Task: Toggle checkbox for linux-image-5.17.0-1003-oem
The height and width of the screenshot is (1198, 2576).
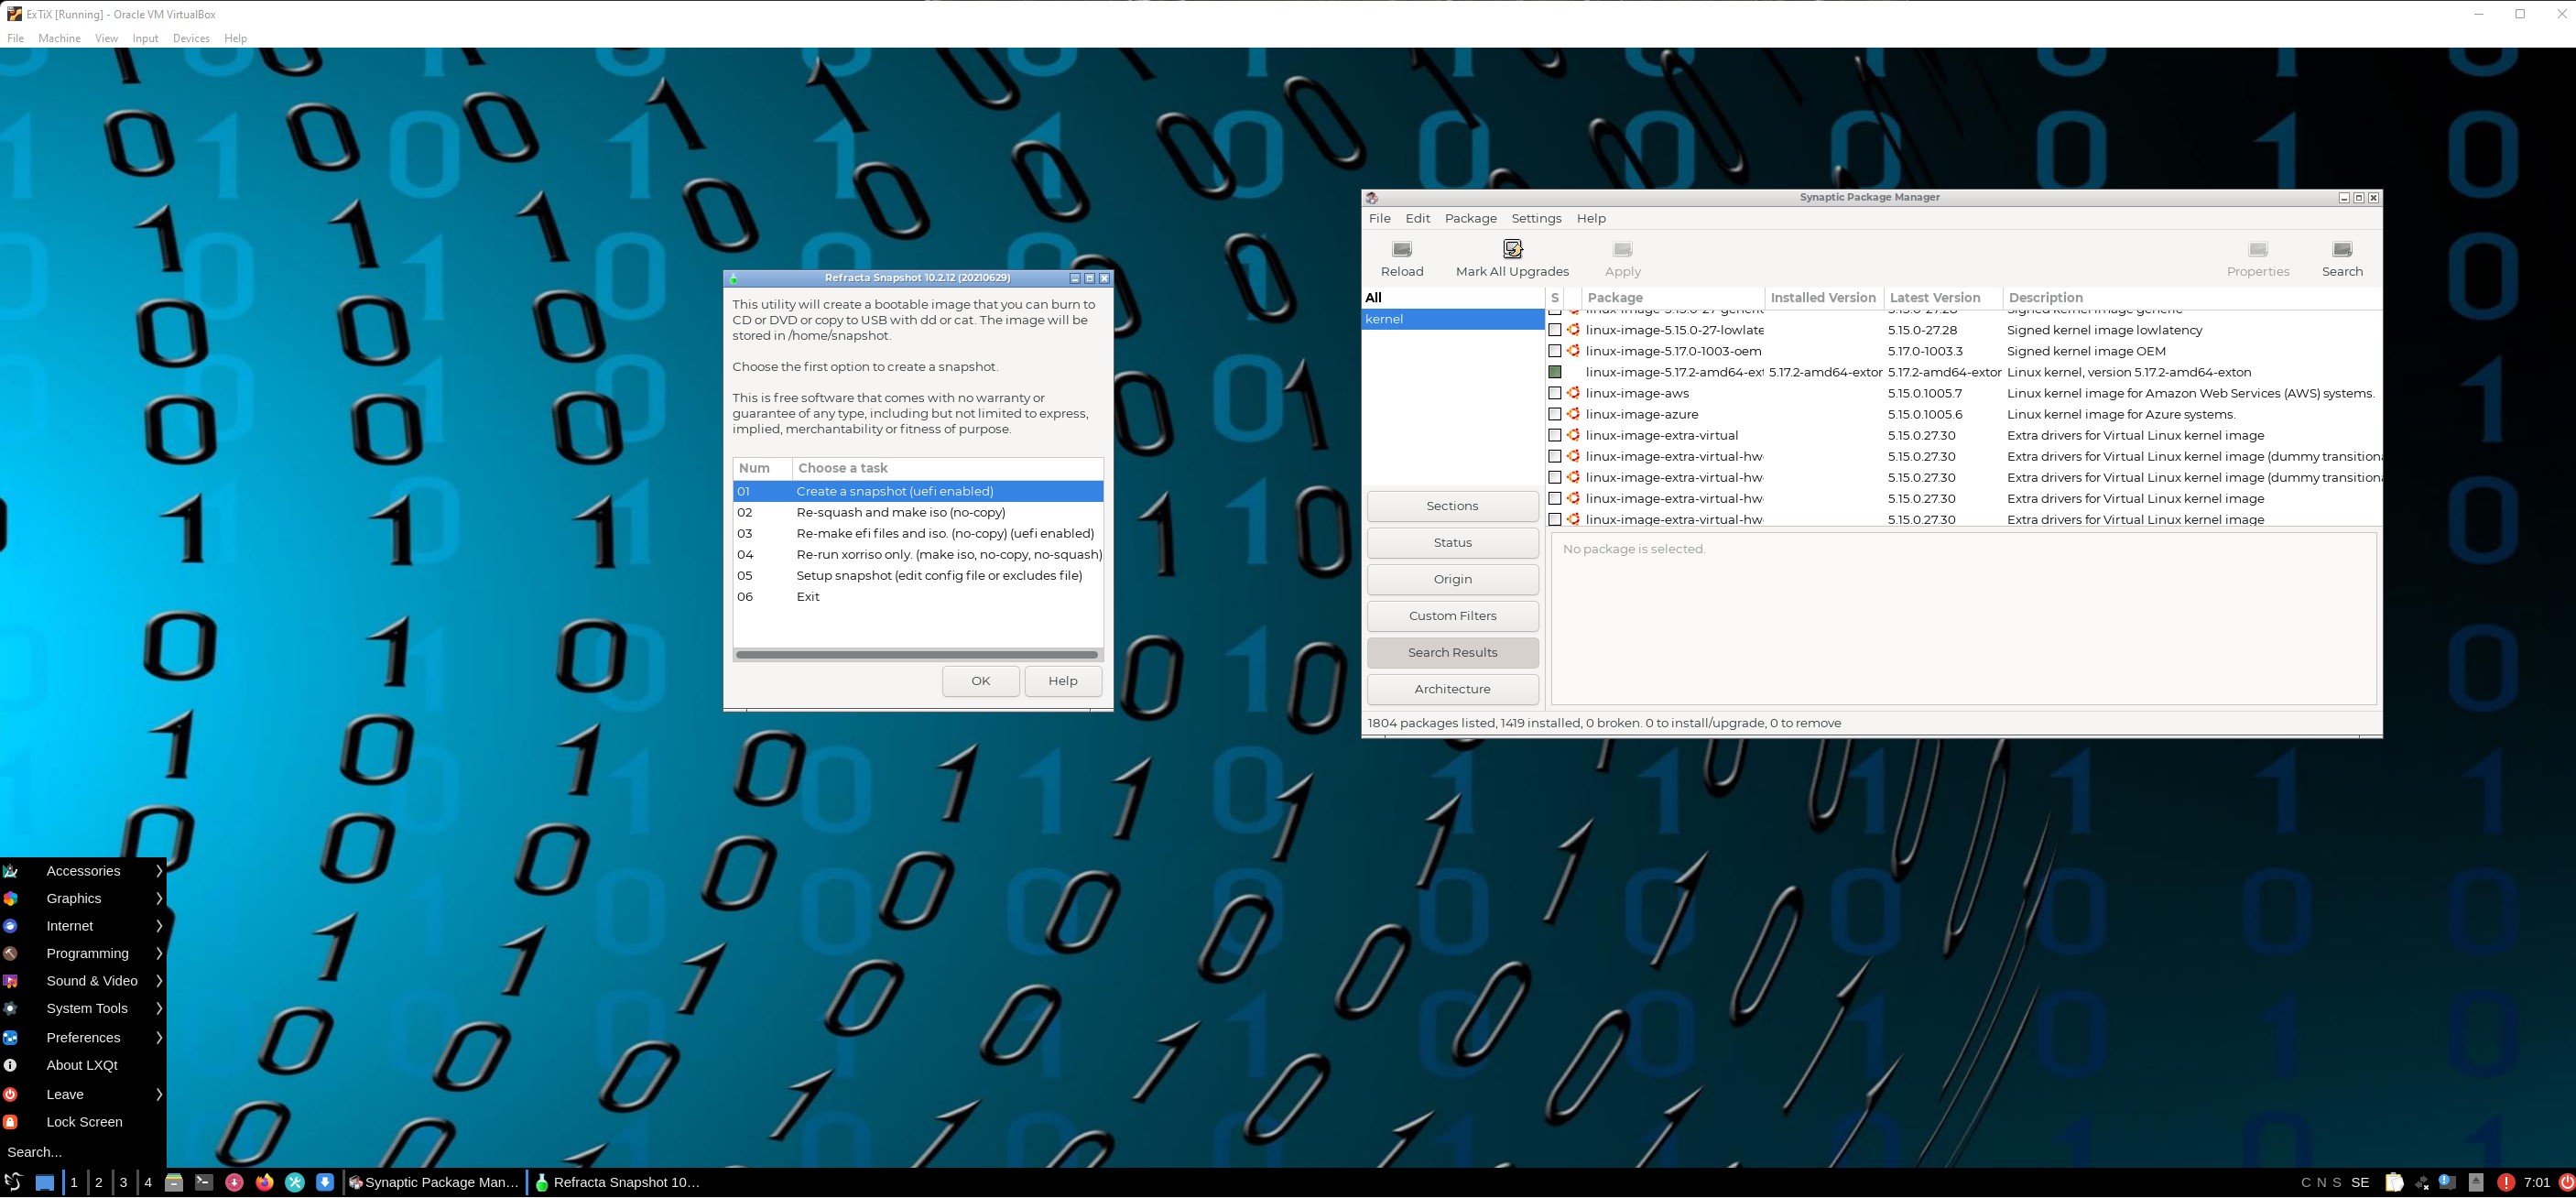Action: click(x=1555, y=351)
